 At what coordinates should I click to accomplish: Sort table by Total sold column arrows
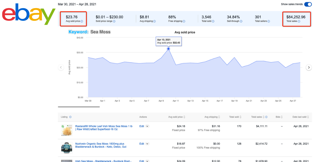[x=241, y=117]
